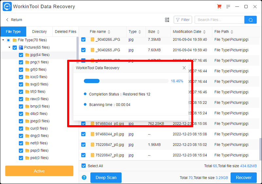262x184 pixels.
Task: Click the 762.25KB size cell
Action: [156, 124]
